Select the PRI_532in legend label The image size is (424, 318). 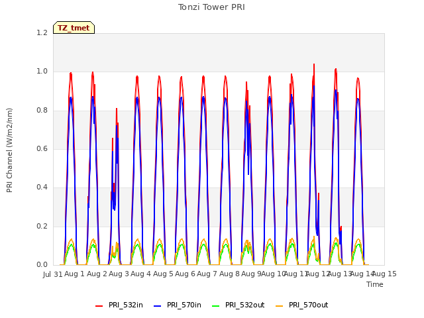point(126,305)
